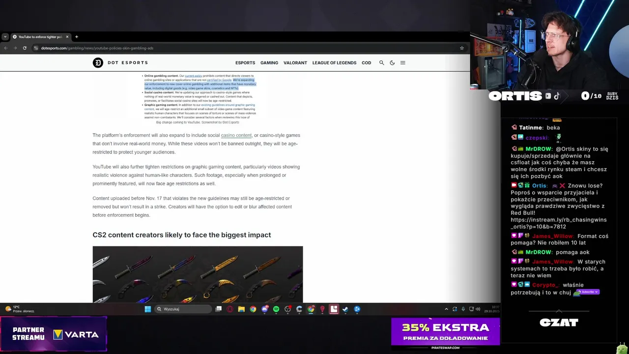Open the hamburger menu on Dot Esports

tap(402, 63)
